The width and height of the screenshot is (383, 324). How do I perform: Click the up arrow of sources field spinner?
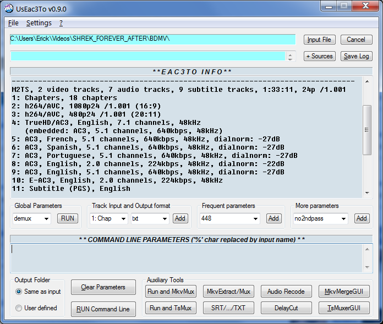tap(290, 54)
